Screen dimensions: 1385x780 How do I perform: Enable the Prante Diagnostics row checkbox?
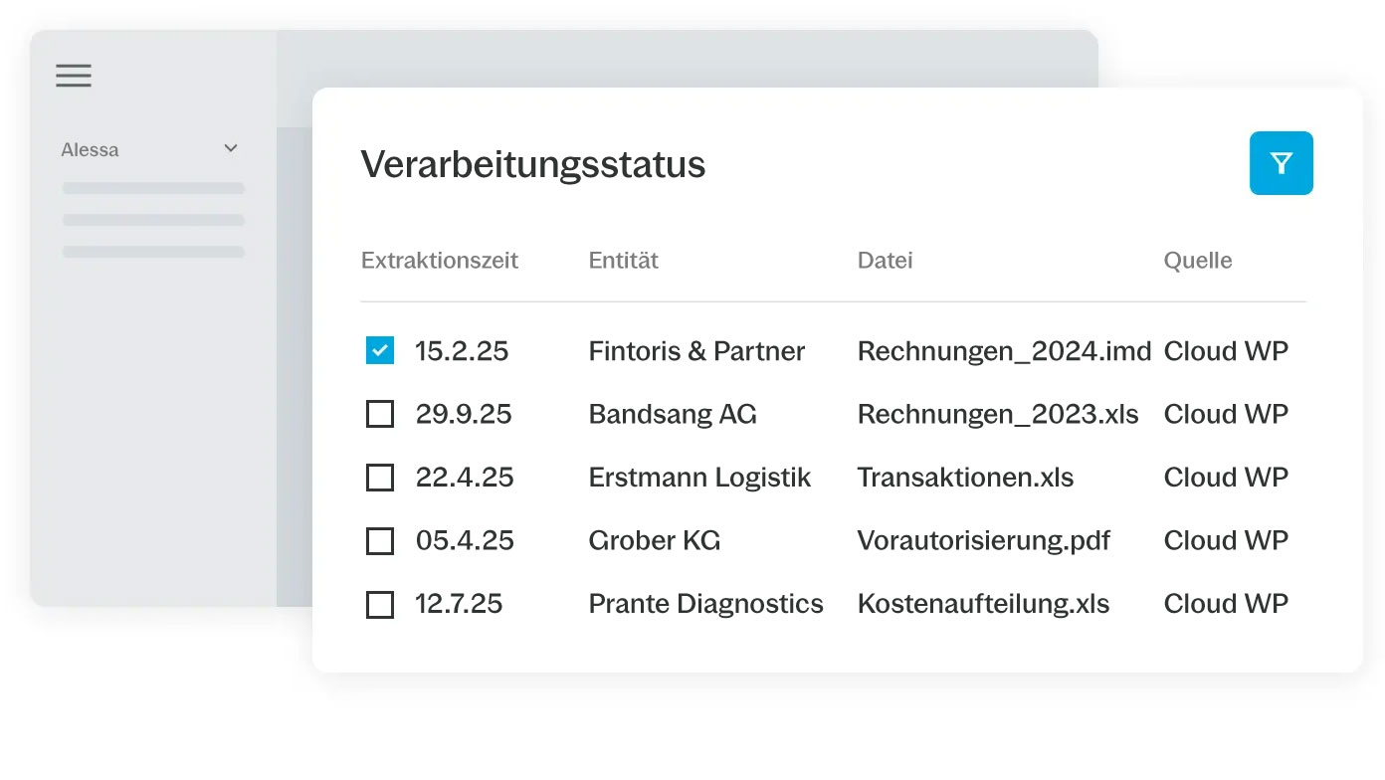[x=380, y=604]
